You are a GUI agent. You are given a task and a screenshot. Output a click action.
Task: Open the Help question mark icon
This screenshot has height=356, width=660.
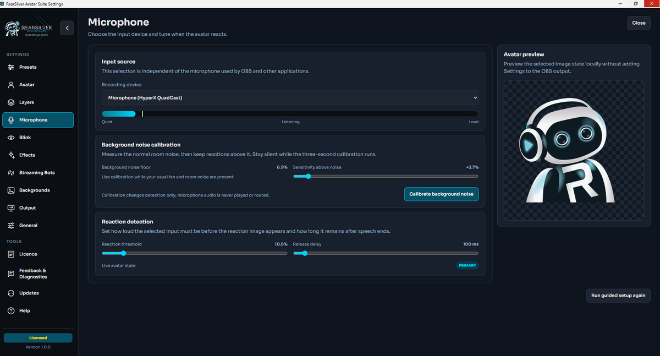(11, 311)
